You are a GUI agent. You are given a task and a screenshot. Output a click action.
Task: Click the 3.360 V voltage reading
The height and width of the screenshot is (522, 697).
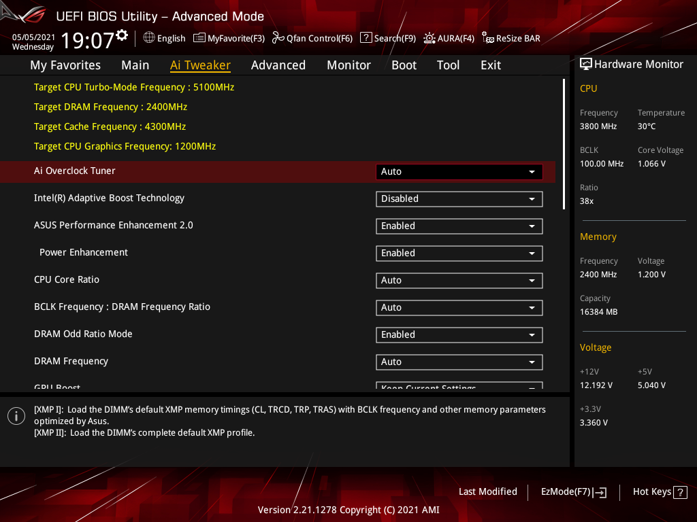click(594, 423)
